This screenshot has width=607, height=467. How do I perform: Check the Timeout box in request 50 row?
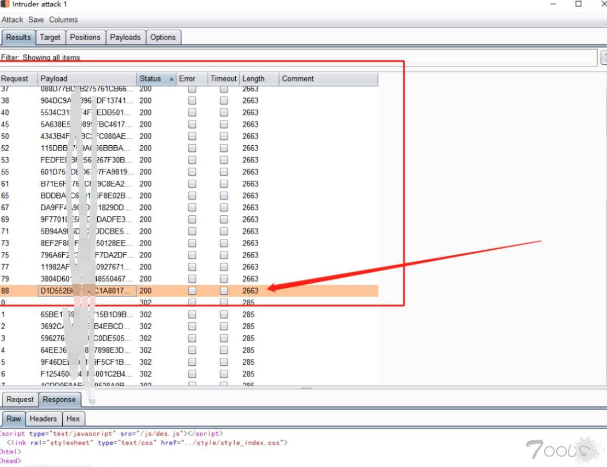pyautogui.click(x=224, y=136)
